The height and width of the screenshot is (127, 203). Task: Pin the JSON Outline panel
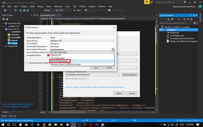coord(34,15)
